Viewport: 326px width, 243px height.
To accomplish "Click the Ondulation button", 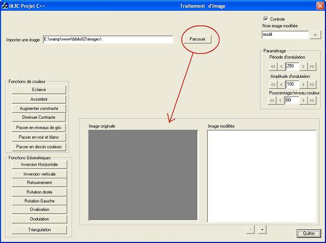I will point(40,219).
